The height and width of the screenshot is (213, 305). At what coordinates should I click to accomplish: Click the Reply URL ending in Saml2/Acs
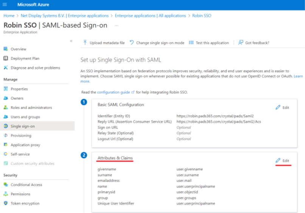click(219, 122)
